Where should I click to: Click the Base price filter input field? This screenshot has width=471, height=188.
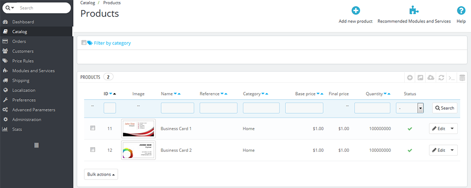[304, 108]
